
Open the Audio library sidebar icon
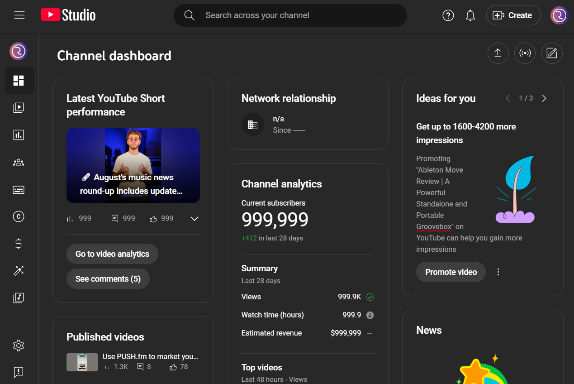tap(19, 298)
